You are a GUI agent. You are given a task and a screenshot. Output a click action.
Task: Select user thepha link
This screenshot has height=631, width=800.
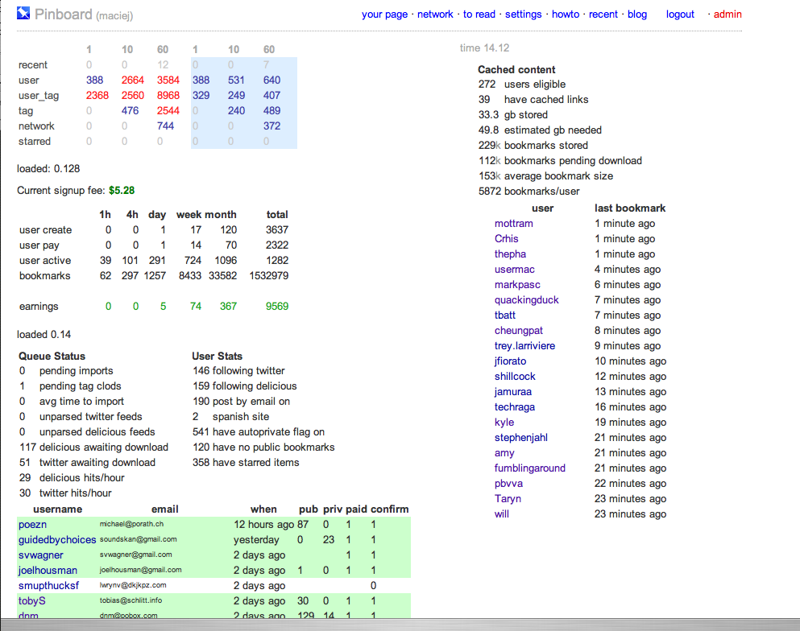510,254
